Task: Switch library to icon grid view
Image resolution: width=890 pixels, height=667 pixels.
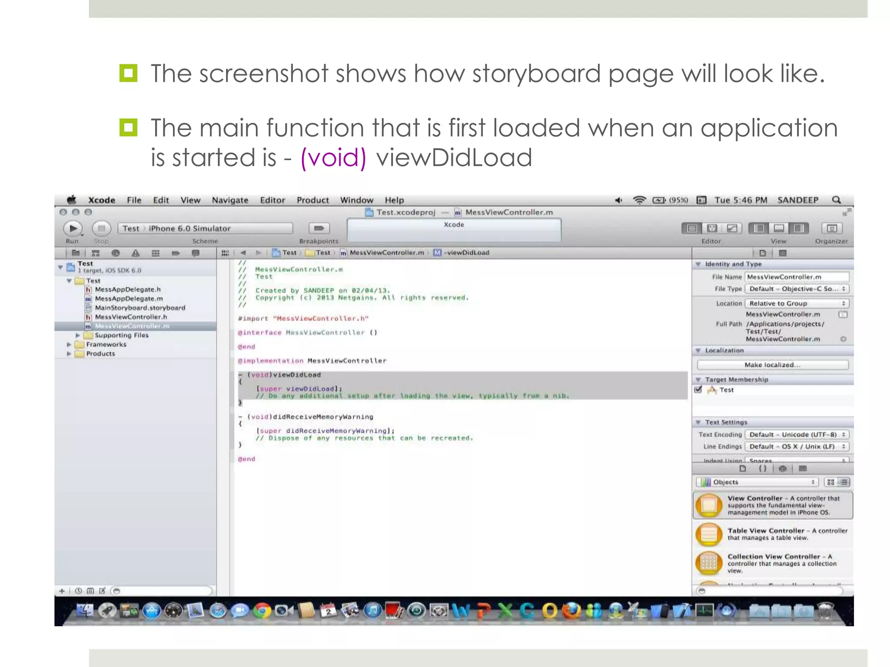Action: tap(830, 482)
